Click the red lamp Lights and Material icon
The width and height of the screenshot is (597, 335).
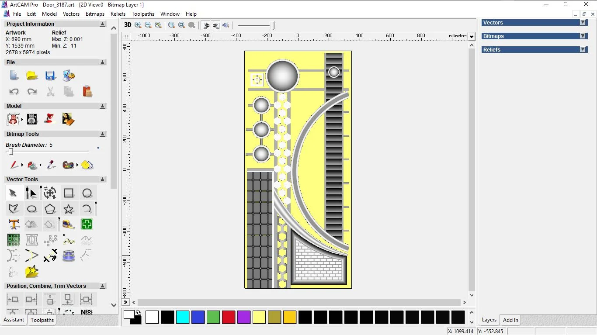point(50,119)
